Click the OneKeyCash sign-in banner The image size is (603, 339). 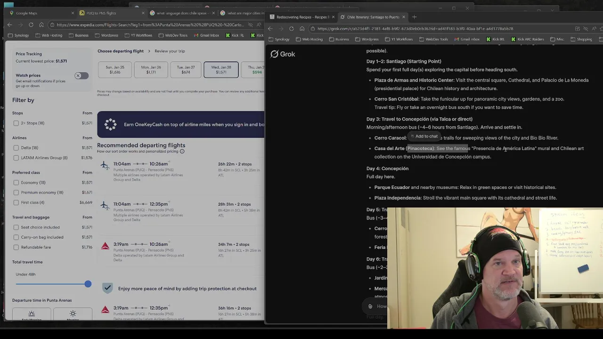[181, 124]
